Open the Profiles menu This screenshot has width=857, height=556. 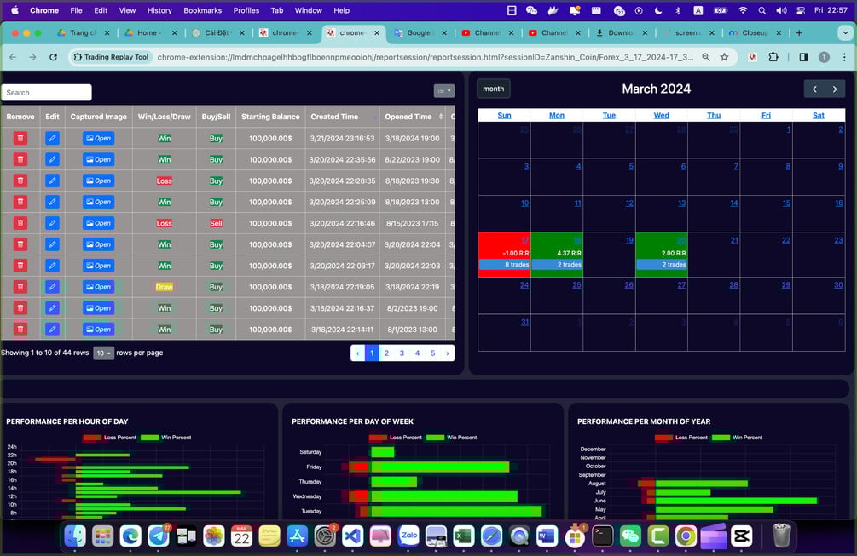click(246, 10)
